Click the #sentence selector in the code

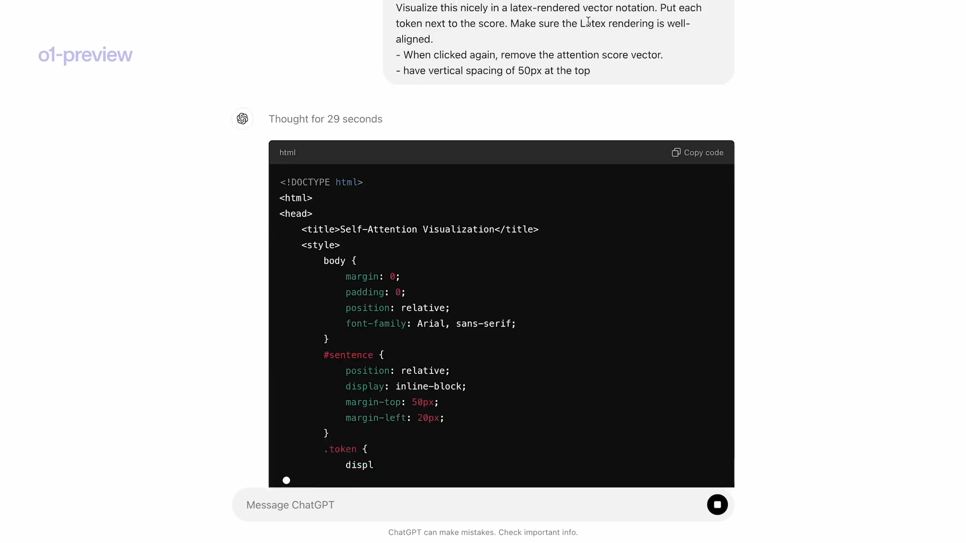348,355
